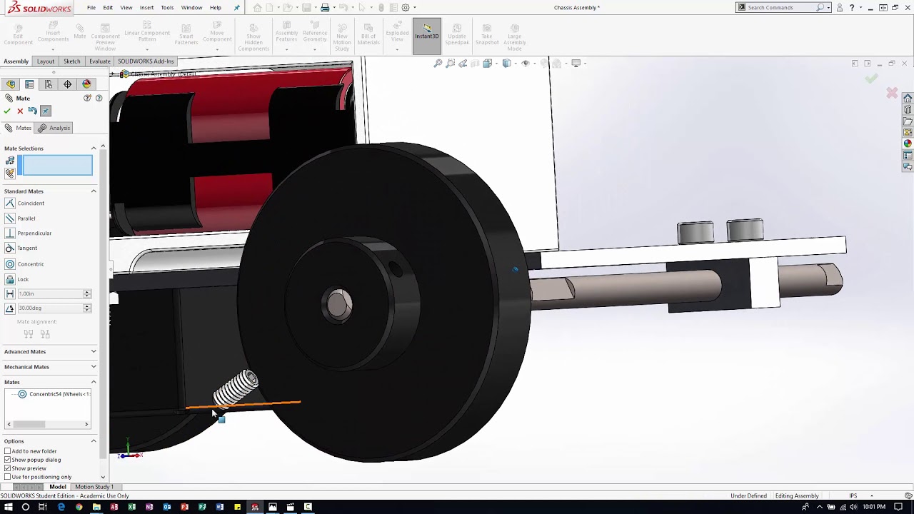Click the Mates list horizontal scrollbar
The height and width of the screenshot is (514, 914).
point(47,424)
